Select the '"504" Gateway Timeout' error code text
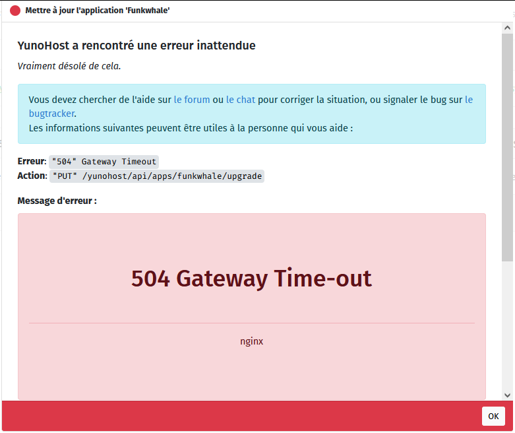The image size is (515, 433). [x=104, y=162]
